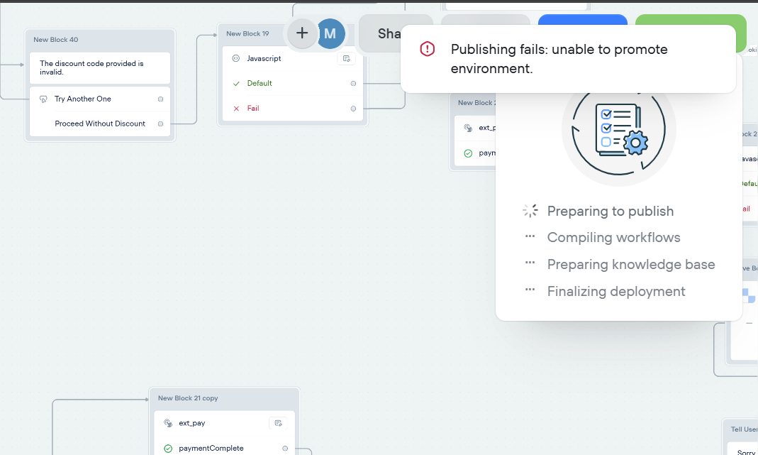Viewport: 758px width, 455px height.
Task: Click the green check icon next to paymentComplete
Action: pyautogui.click(x=168, y=448)
